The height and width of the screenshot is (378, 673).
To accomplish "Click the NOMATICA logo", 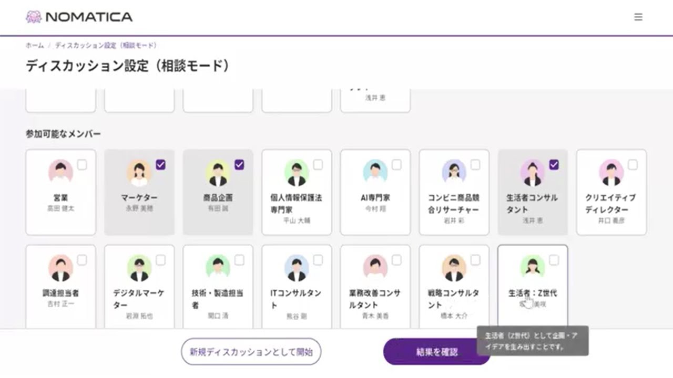I will pos(79,17).
